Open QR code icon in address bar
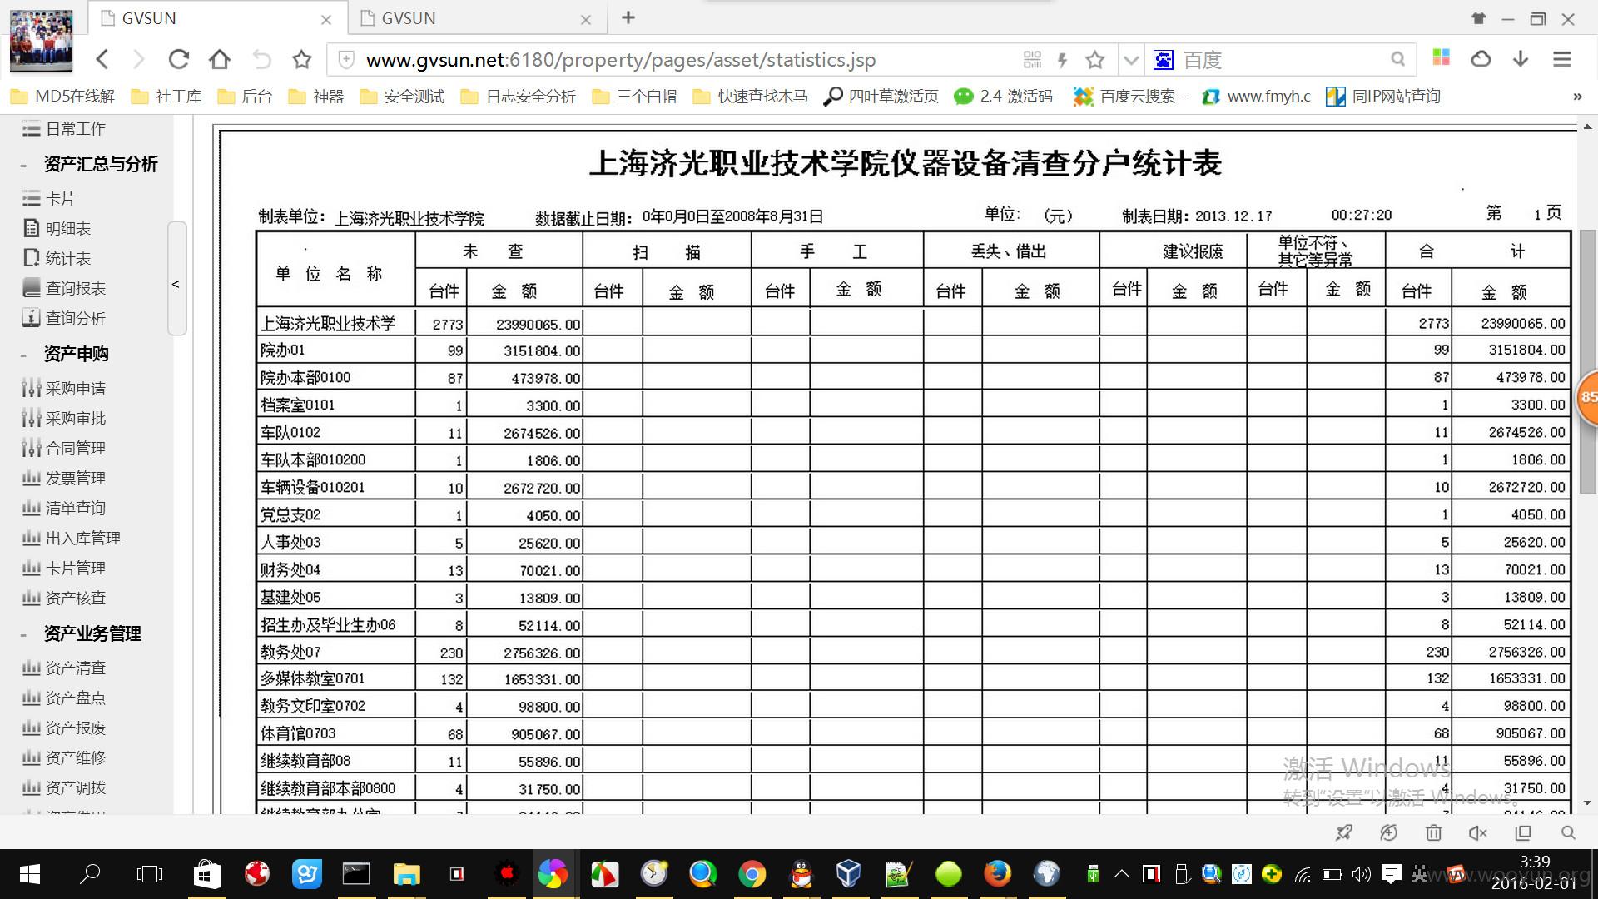Screen dimensions: 1598x899 [1032, 59]
